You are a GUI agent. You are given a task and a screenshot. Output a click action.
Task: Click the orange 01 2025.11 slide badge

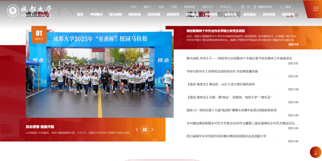click(39, 34)
